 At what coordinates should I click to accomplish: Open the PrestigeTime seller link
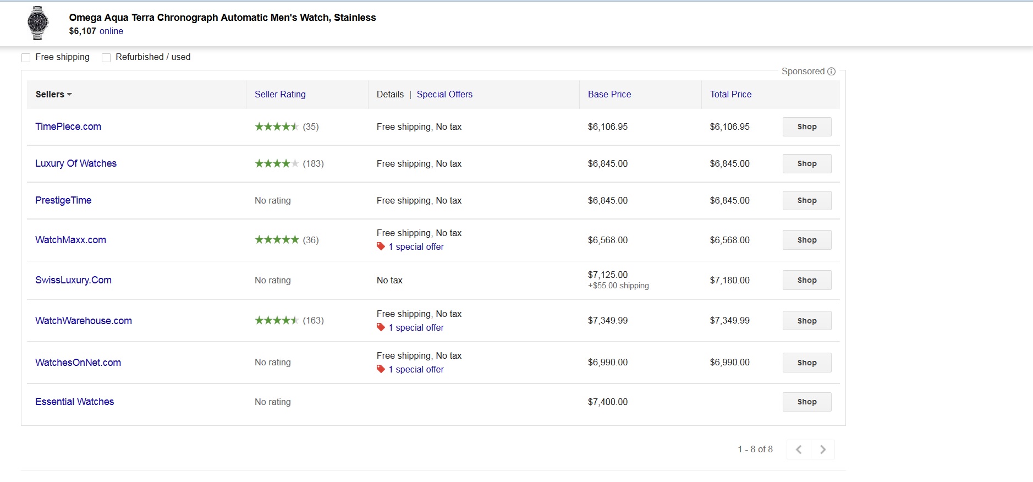point(63,200)
